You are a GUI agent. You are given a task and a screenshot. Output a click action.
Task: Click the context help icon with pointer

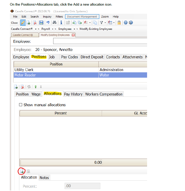click(x=131, y=23)
